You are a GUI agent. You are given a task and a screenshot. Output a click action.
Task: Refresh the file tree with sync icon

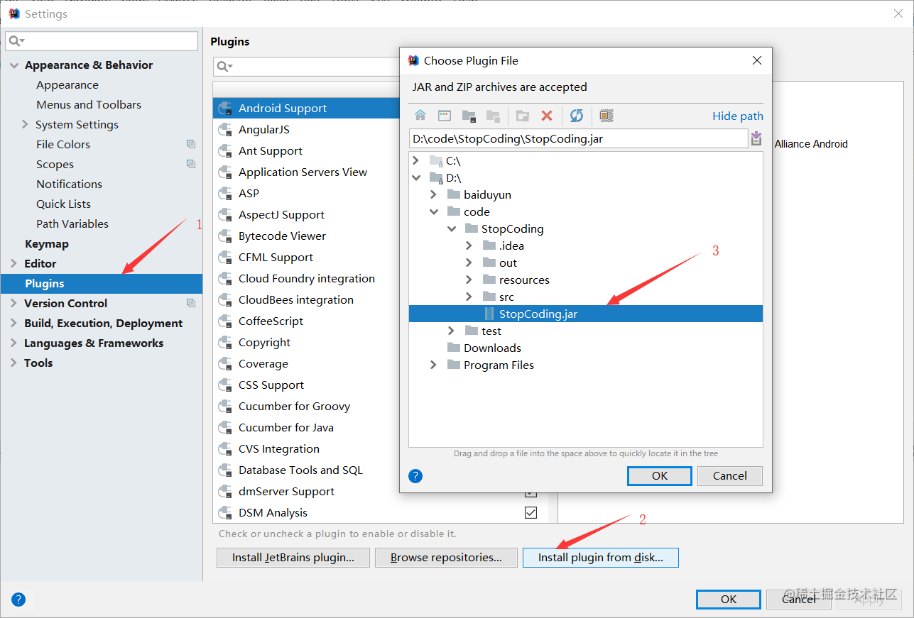577,116
